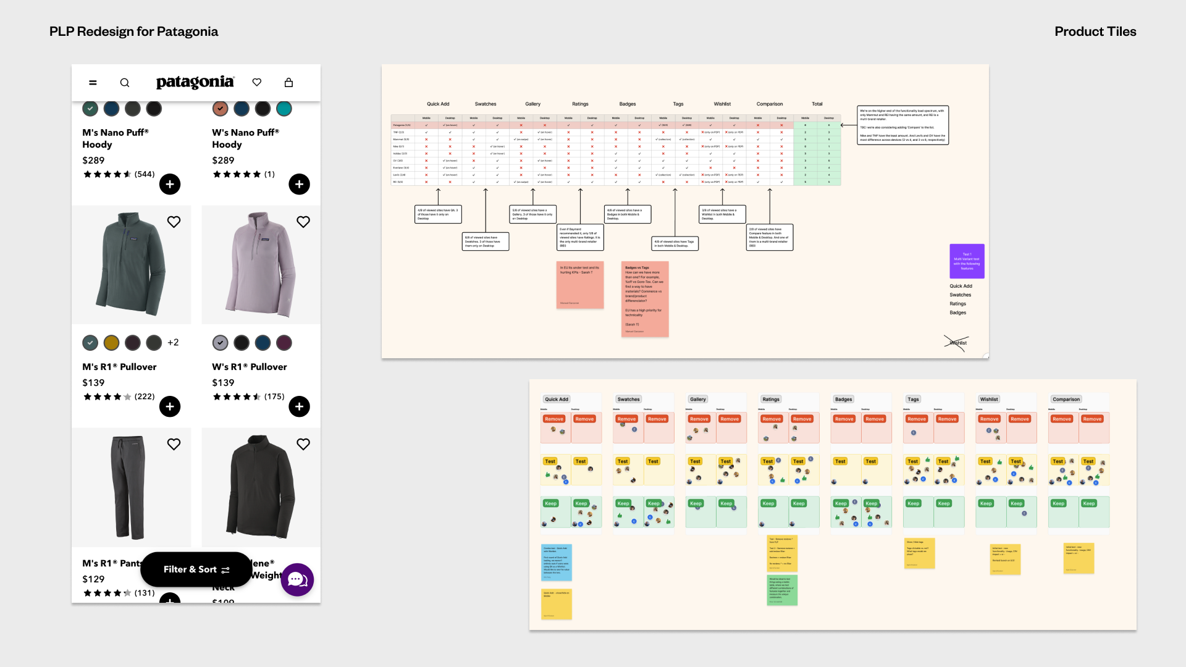Image resolution: width=1186 pixels, height=667 pixels.
Task: Click the green pullover product image
Action: pyautogui.click(x=131, y=264)
